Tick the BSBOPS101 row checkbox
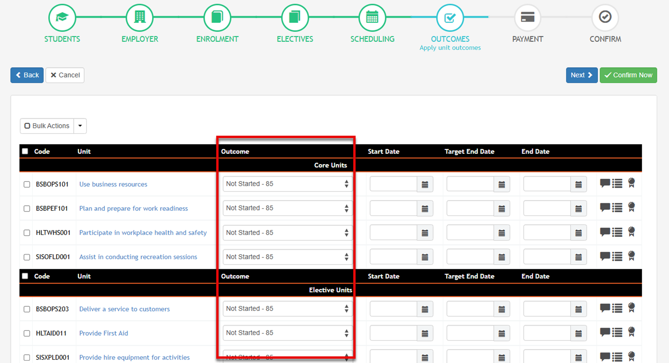 27,184
